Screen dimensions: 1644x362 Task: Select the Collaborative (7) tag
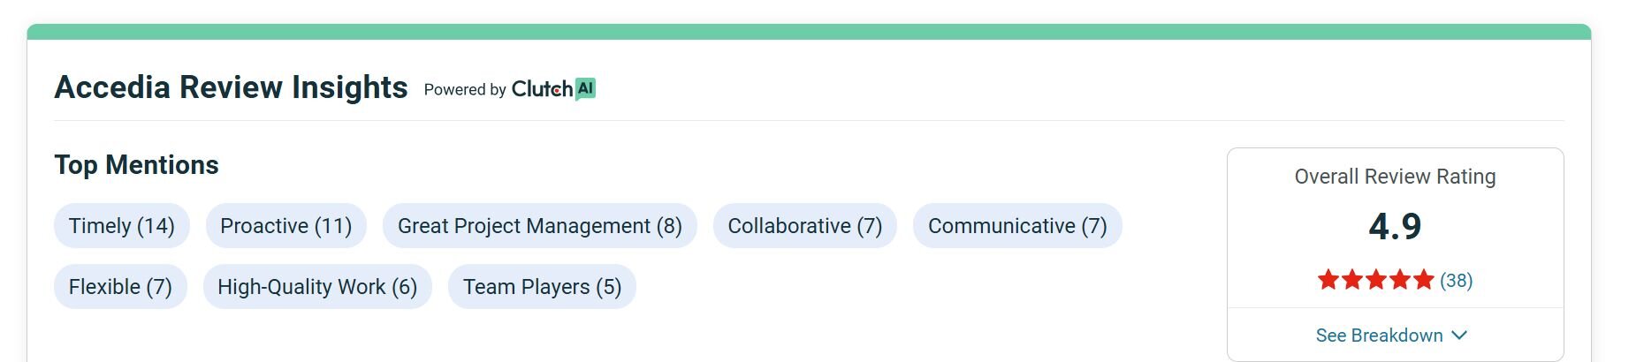click(x=804, y=226)
